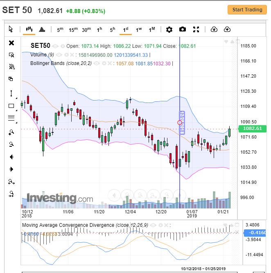Click the zoom in magnifier with plus
The height and width of the screenshot is (273, 271).
coord(11,132)
